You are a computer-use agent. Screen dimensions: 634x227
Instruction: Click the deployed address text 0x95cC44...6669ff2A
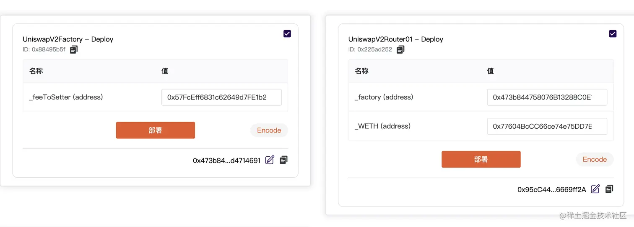pyautogui.click(x=551, y=189)
